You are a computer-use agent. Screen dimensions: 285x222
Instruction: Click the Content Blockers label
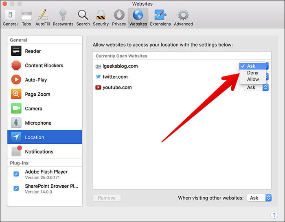pos(44,66)
